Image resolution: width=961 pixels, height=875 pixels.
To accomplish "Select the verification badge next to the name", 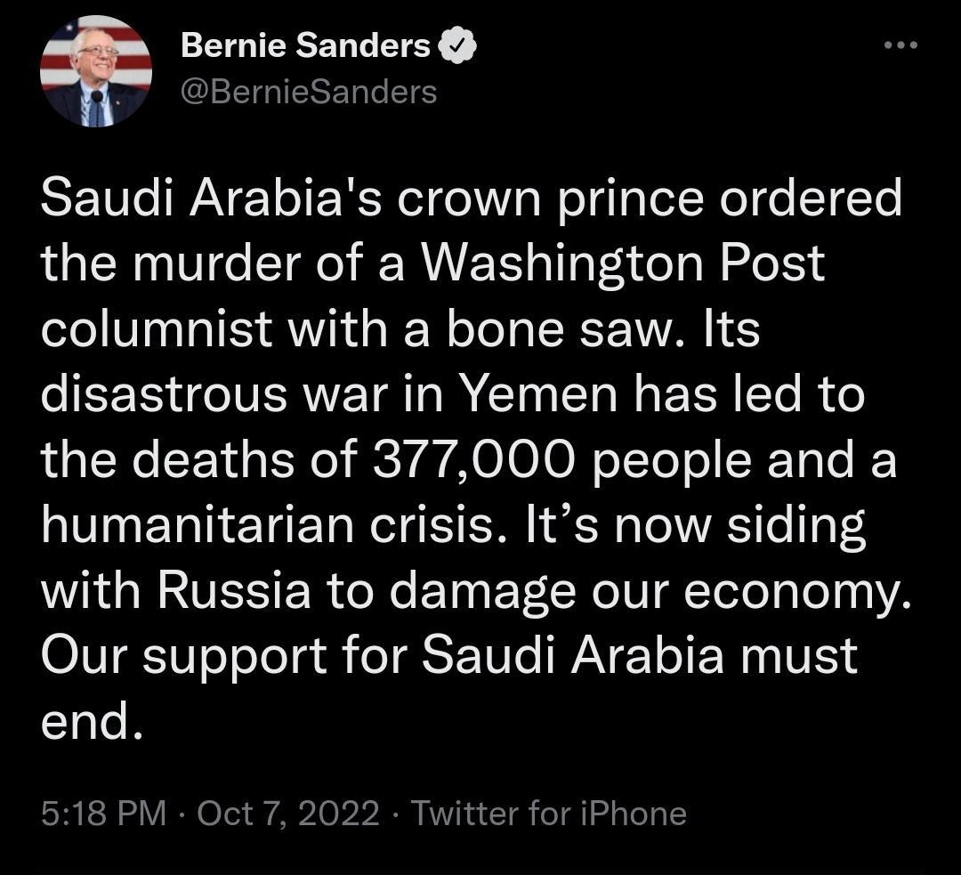I will [456, 44].
